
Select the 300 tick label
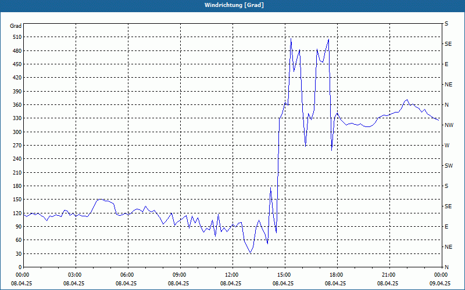(x=17, y=132)
